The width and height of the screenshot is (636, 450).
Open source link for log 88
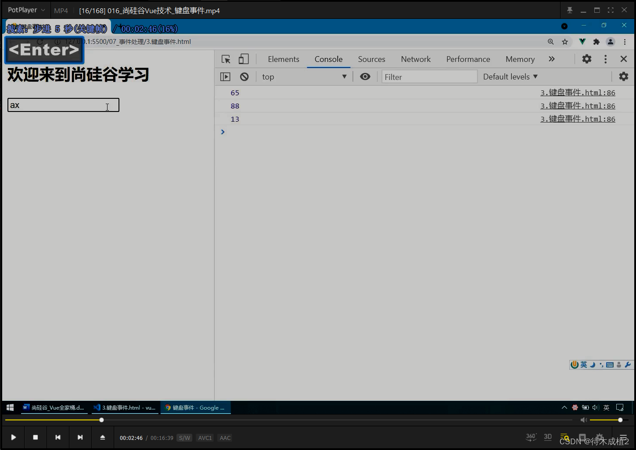(578, 106)
